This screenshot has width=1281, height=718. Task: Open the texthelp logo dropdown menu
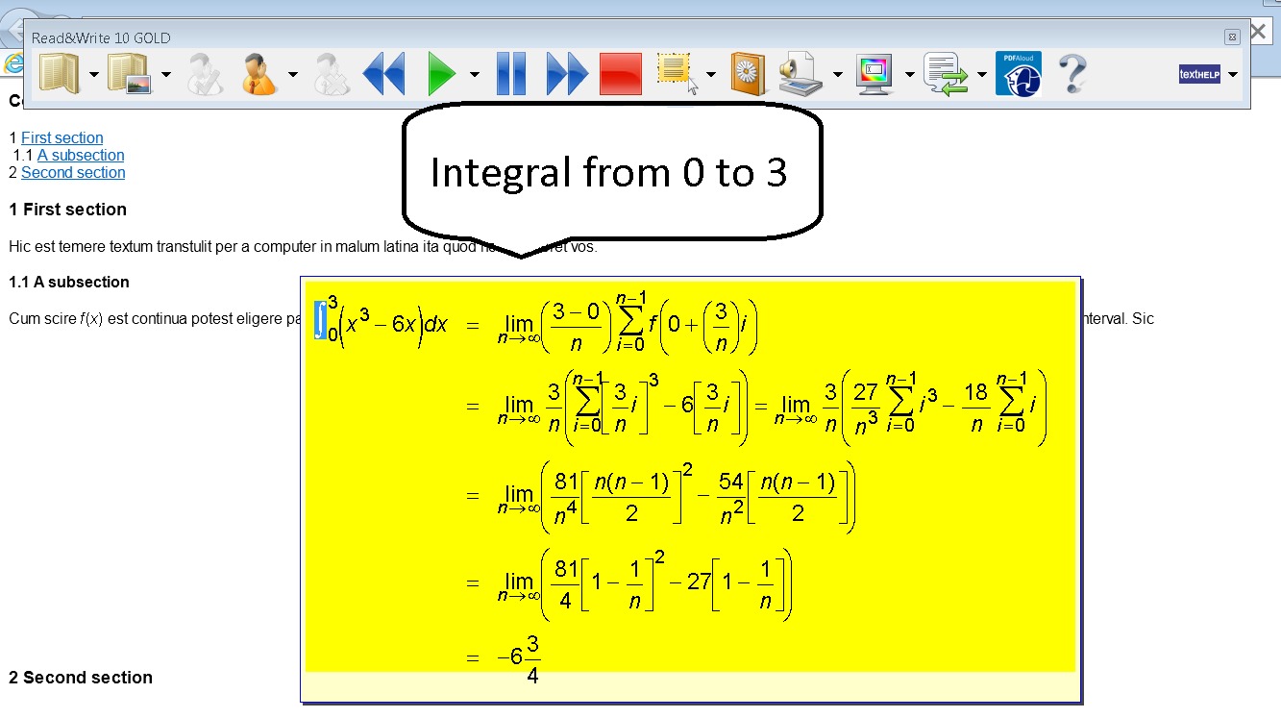[1233, 75]
